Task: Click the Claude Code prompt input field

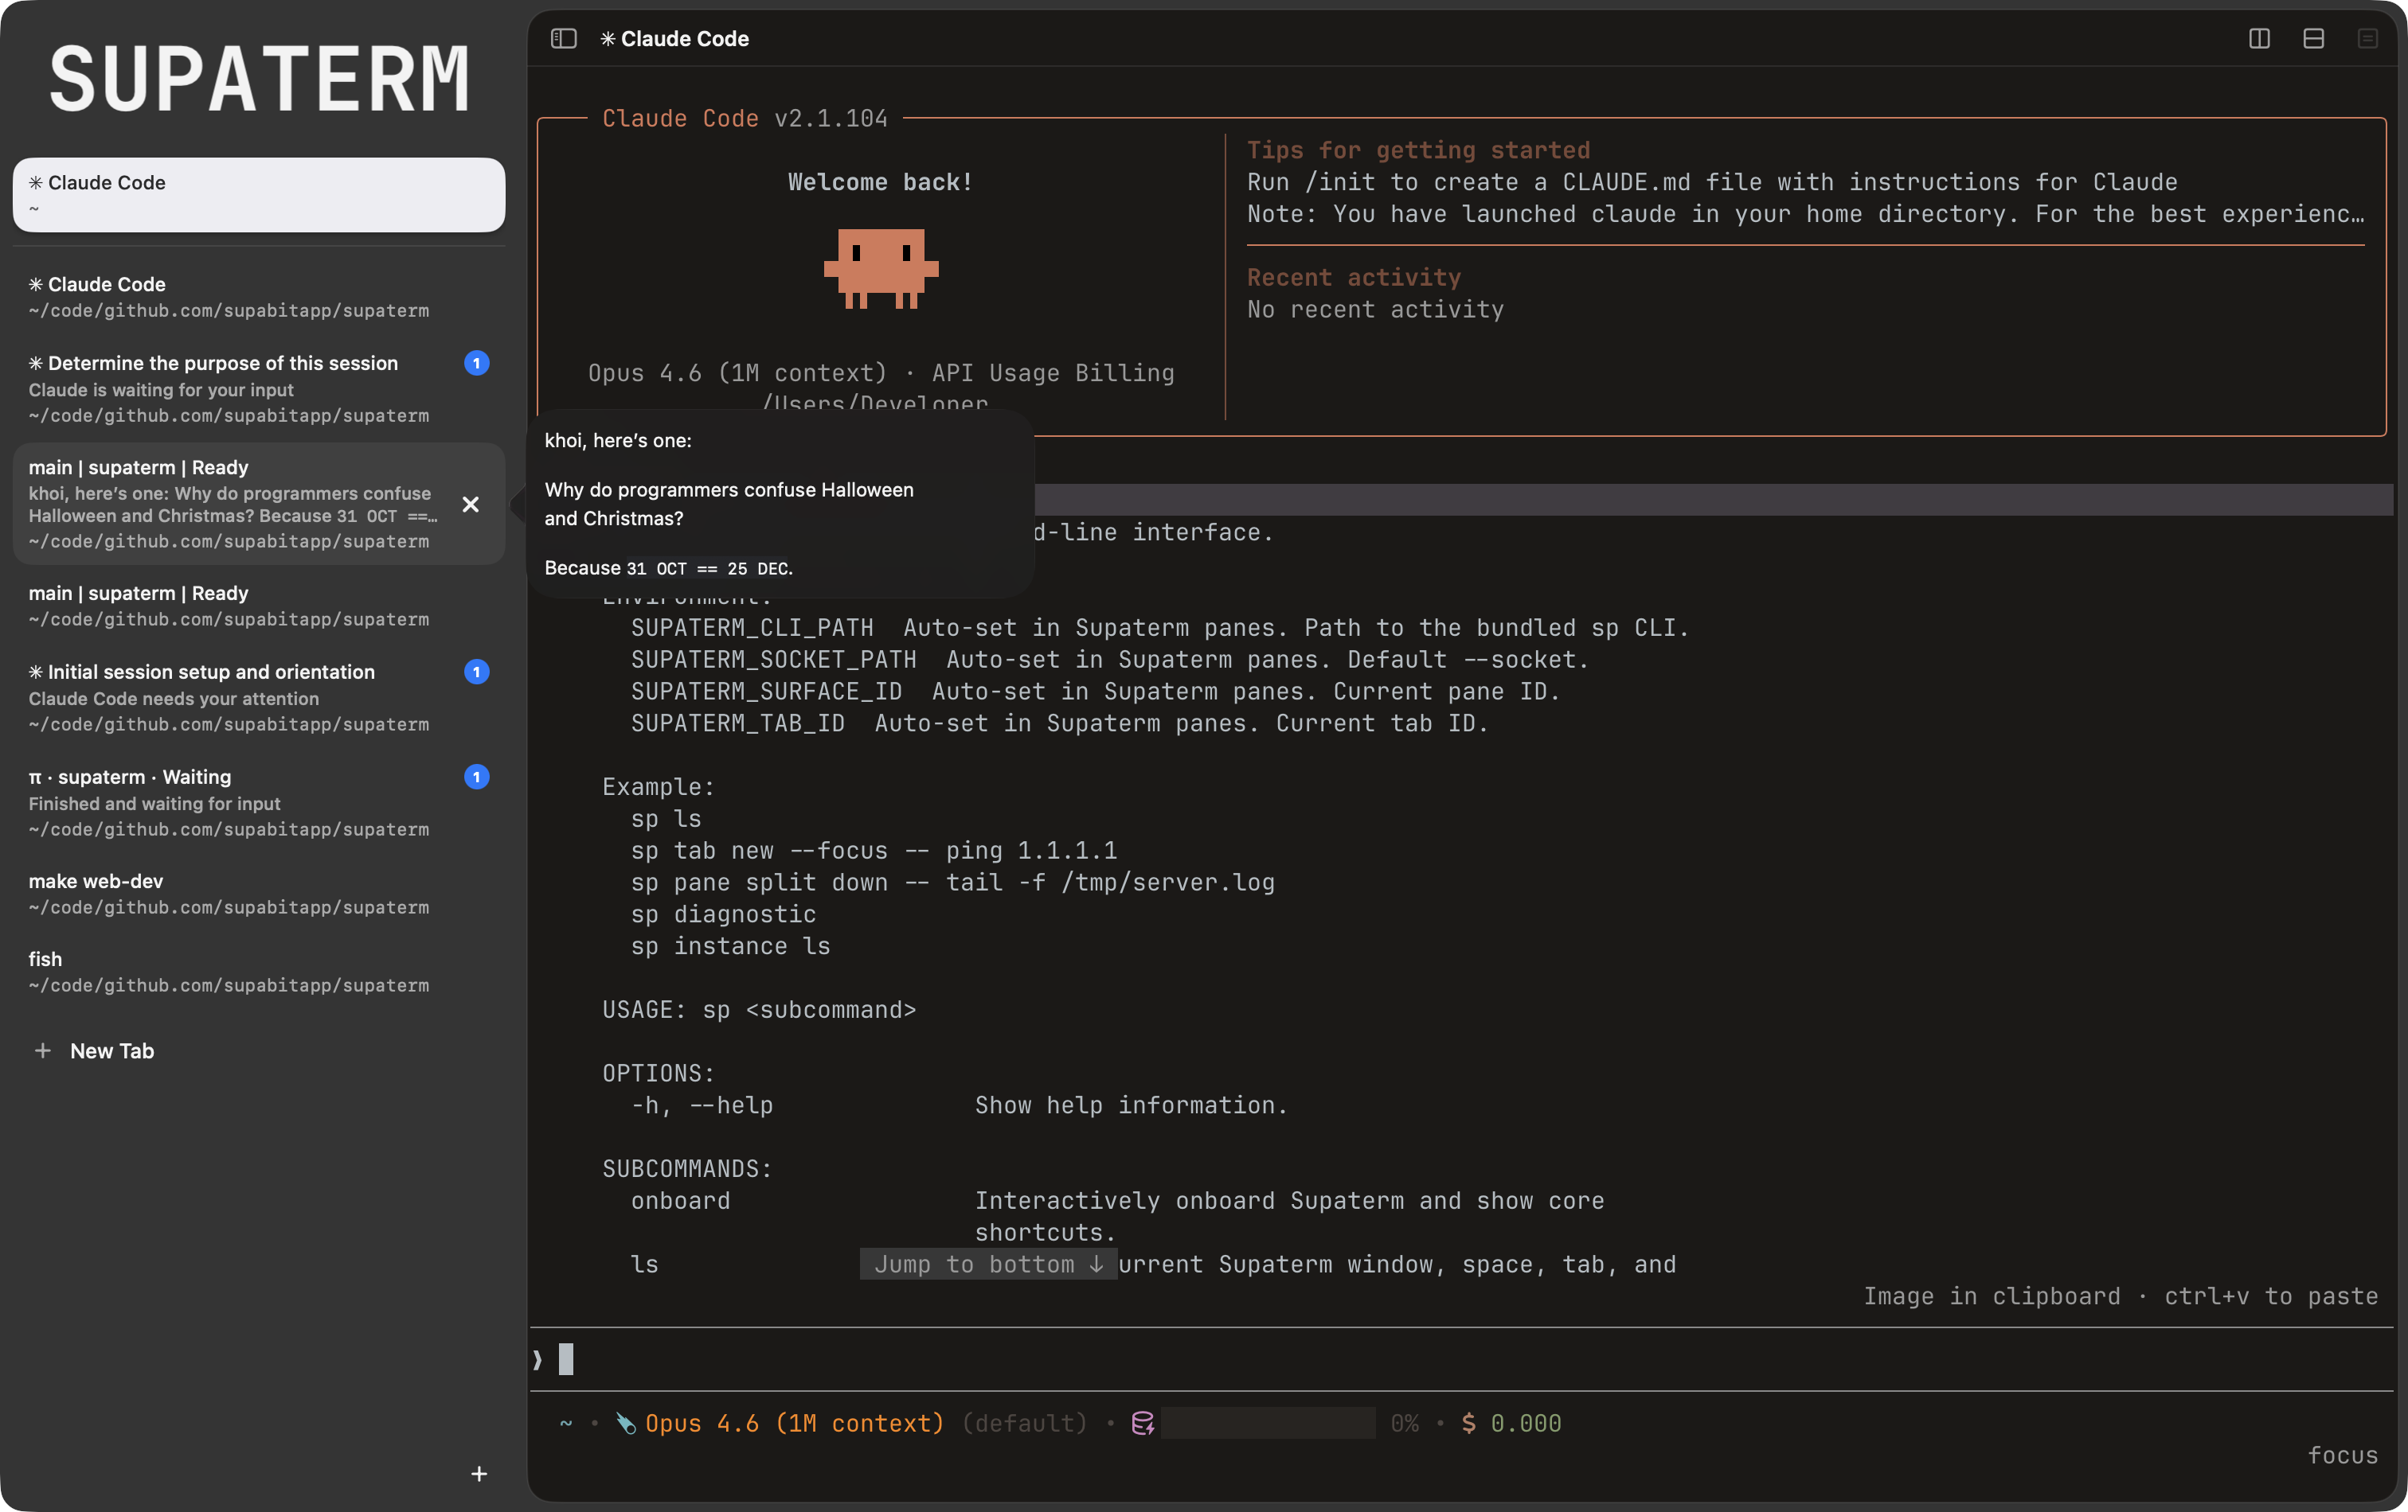Action: [1400, 1359]
